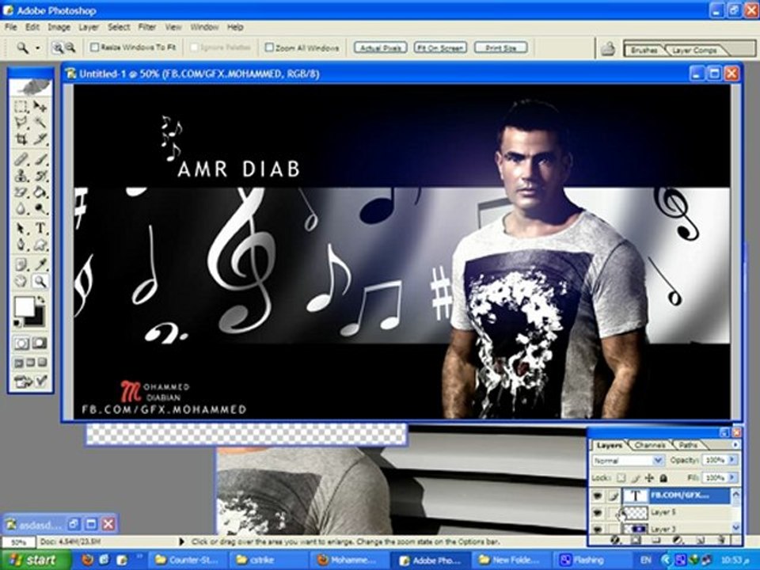The image size is (760, 570).
Task: Select the Type tool
Action: tap(40, 228)
